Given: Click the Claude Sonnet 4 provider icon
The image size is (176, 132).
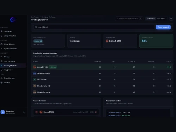Looking at the screenshot, I should coord(34,92).
